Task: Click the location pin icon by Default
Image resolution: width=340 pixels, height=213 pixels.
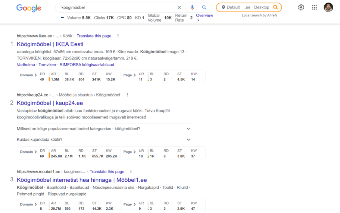Action: tap(223, 7)
